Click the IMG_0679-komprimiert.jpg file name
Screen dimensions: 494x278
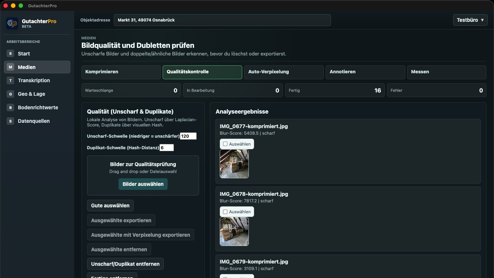(x=254, y=262)
